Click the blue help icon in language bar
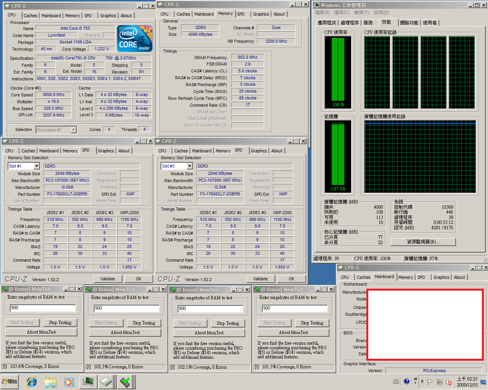Screen dimensions: 488x390 pos(406,381)
